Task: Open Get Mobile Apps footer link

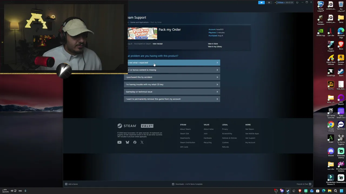Action: (x=252, y=134)
